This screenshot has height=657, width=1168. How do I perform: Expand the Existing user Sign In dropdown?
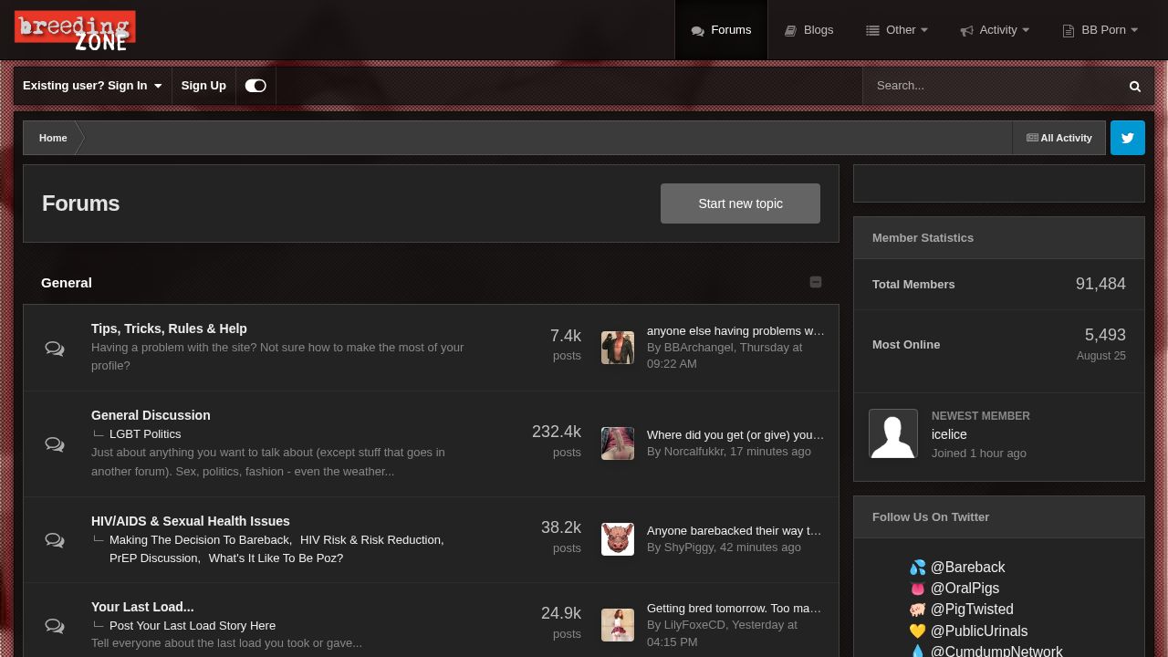(92, 86)
